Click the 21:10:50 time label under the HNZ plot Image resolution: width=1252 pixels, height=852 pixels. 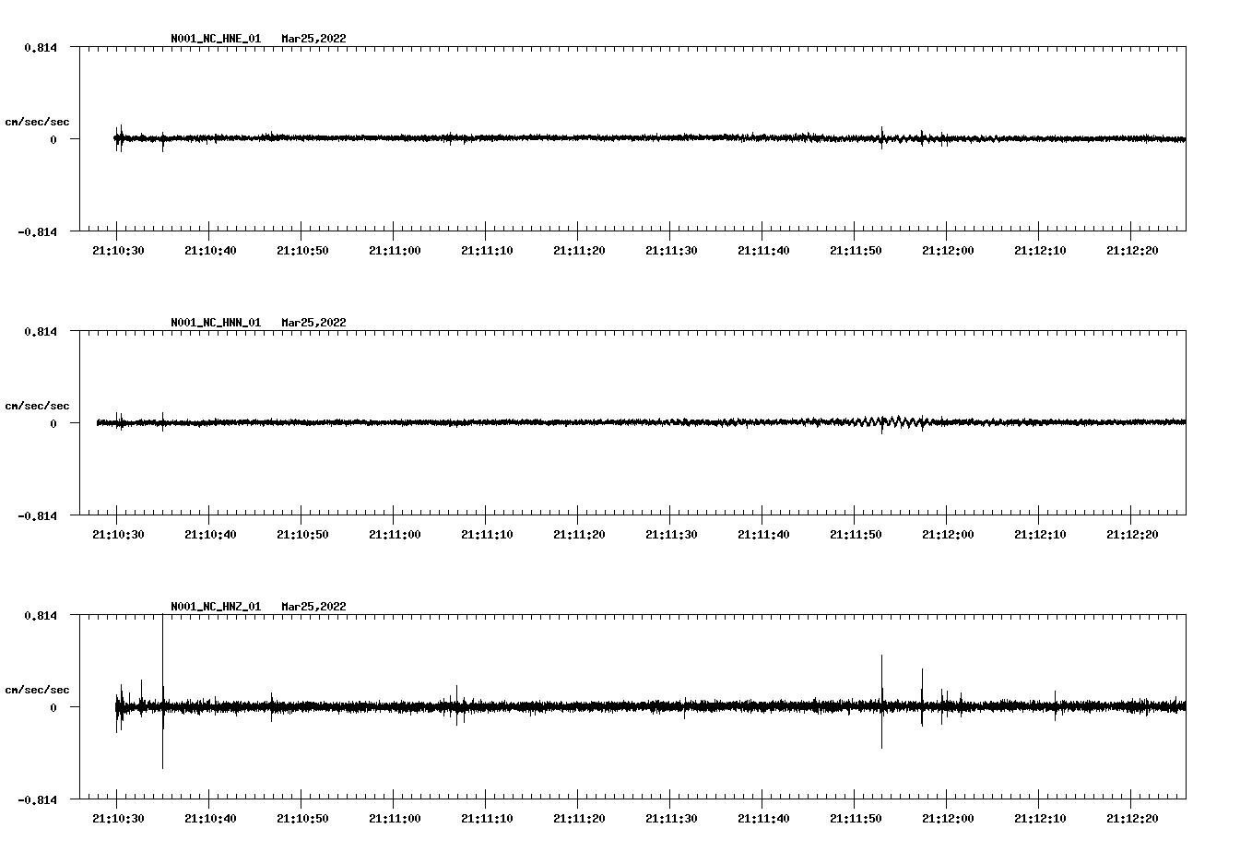pos(302,819)
